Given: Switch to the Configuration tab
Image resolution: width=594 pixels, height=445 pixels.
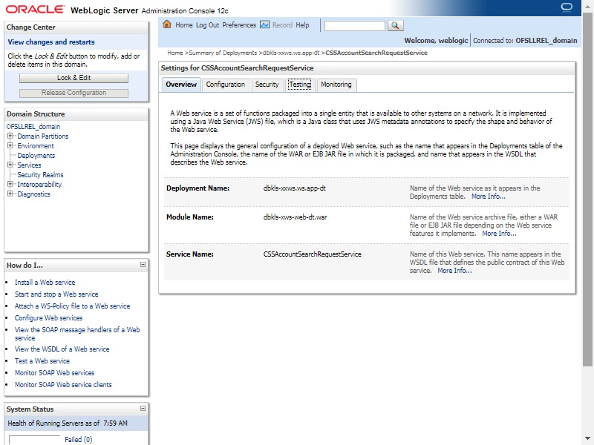Looking at the screenshot, I should 226,85.
